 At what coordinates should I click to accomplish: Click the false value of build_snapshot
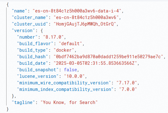70,70
